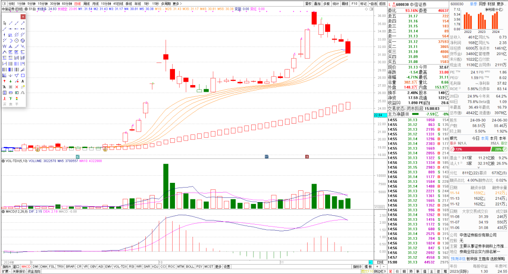Insert a green down-arrow marker
The height and width of the screenshot is (274, 508).
(11, 81)
